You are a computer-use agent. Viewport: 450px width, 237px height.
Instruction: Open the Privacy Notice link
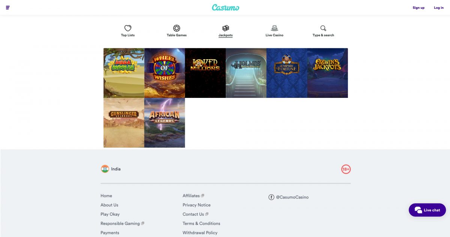[196, 205]
